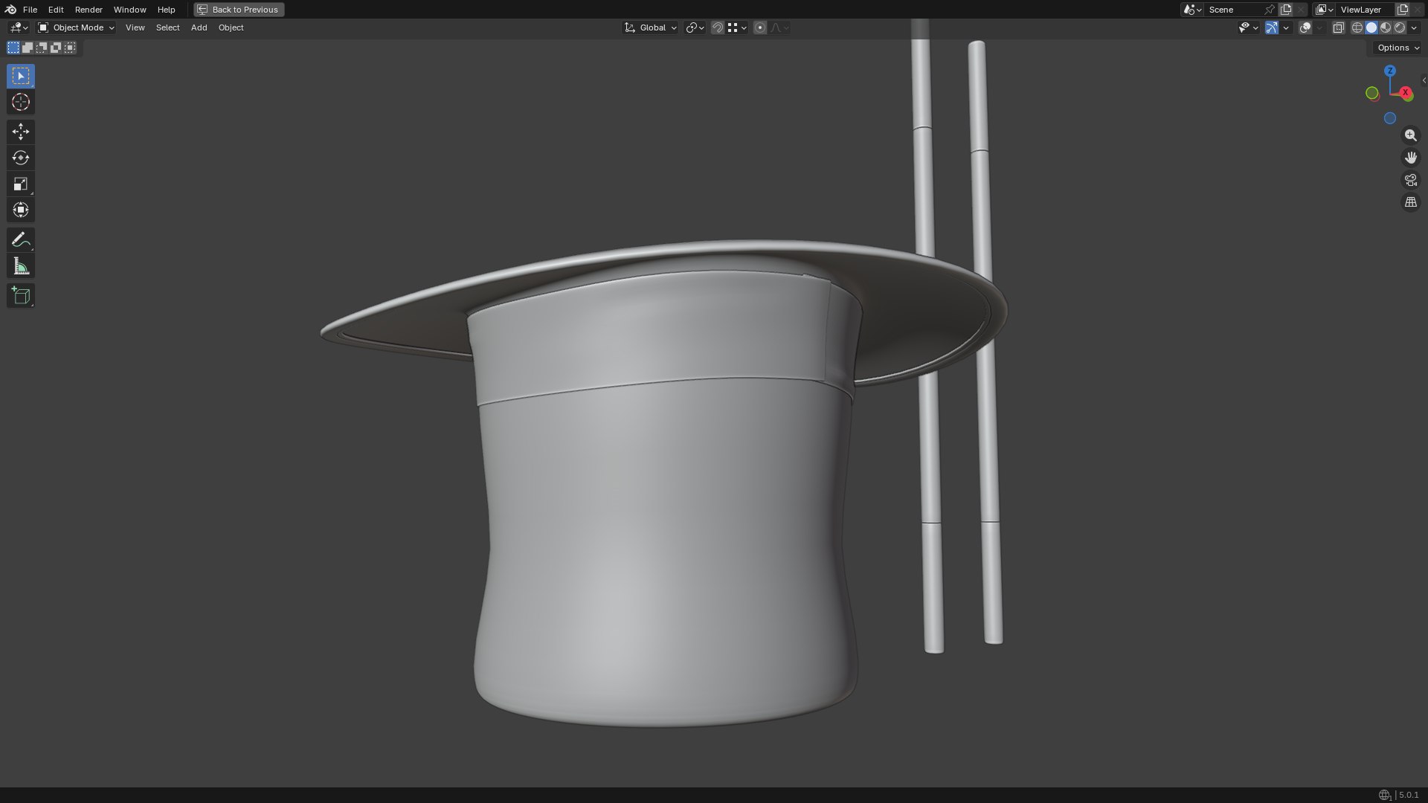Click the Pan view hand icon
This screenshot has width=1428, height=803.
point(1410,158)
